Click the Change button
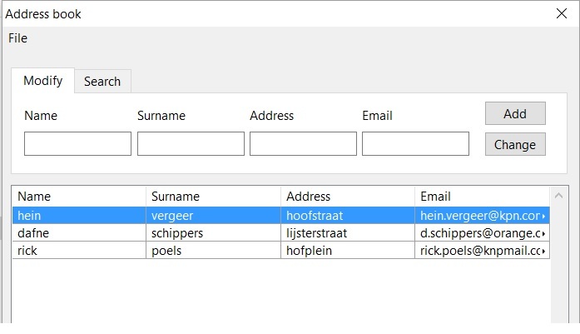The image size is (580, 334). 515,144
